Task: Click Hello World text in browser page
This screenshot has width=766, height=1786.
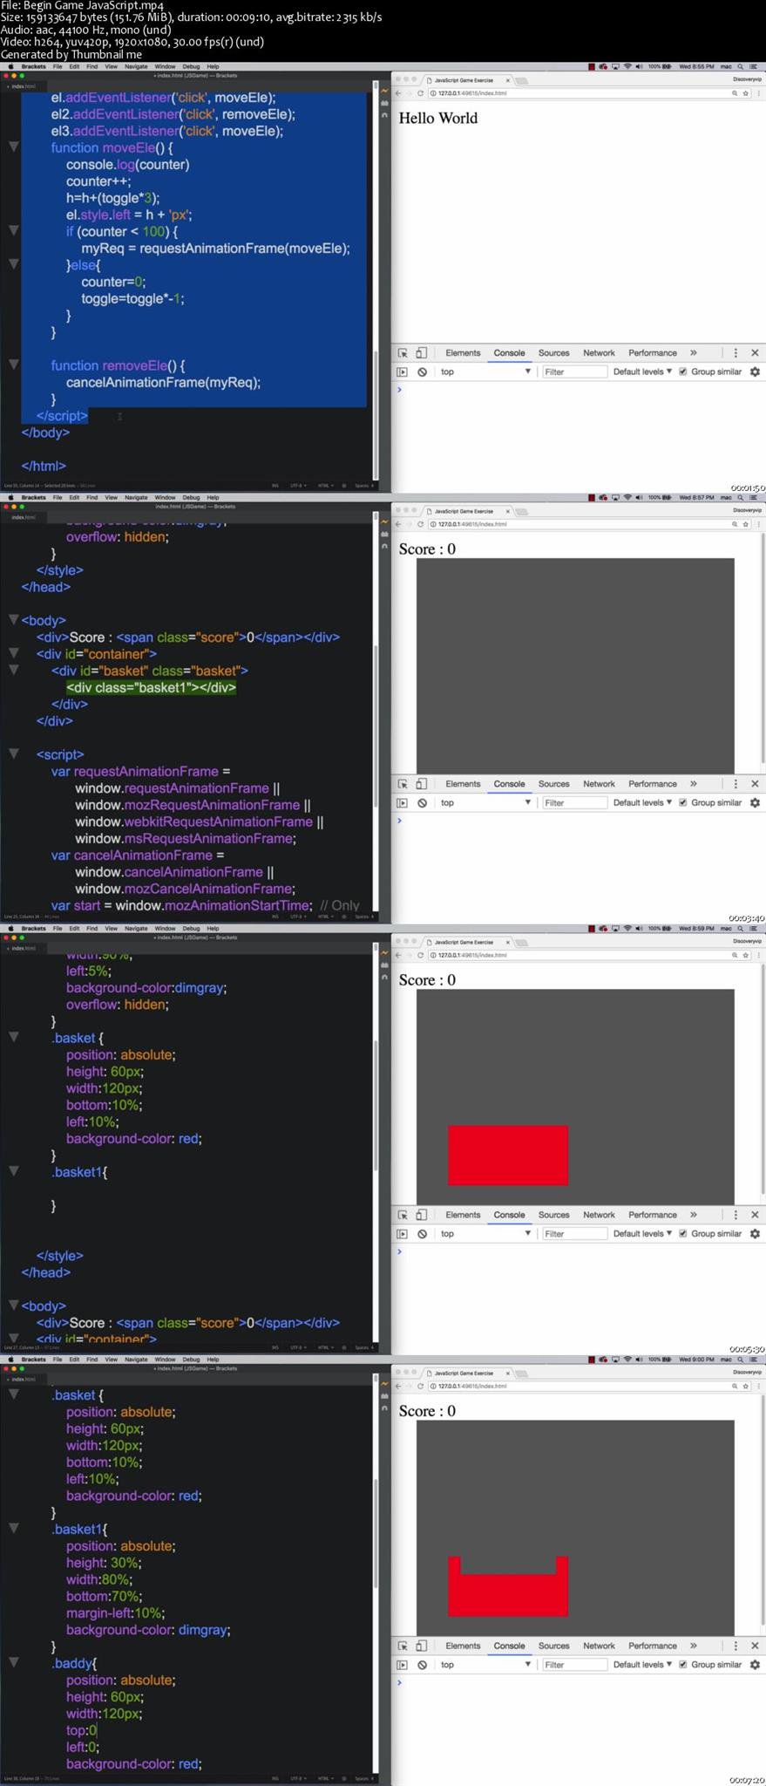Action: click(438, 118)
